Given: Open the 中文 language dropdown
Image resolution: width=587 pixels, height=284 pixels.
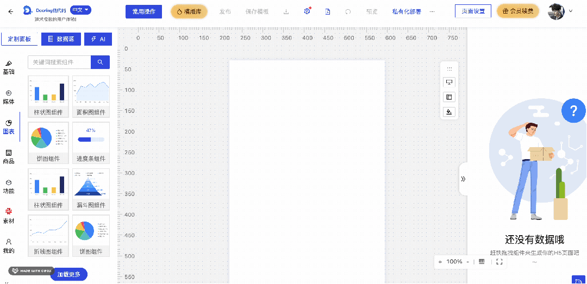Looking at the screenshot, I should click(x=80, y=10).
